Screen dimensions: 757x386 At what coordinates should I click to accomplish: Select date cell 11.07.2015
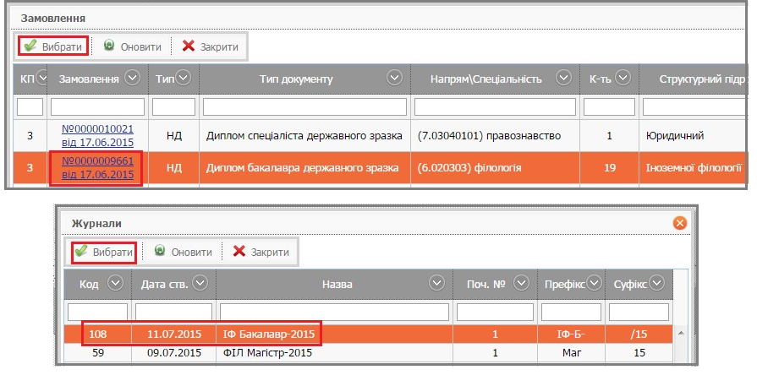173,334
